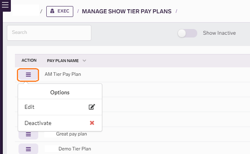Click the EXEC building icon
This screenshot has height=154, width=250.
[x=52, y=11]
